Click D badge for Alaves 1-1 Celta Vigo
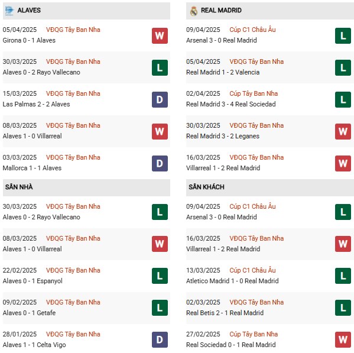354x353 pixels. tap(160, 339)
